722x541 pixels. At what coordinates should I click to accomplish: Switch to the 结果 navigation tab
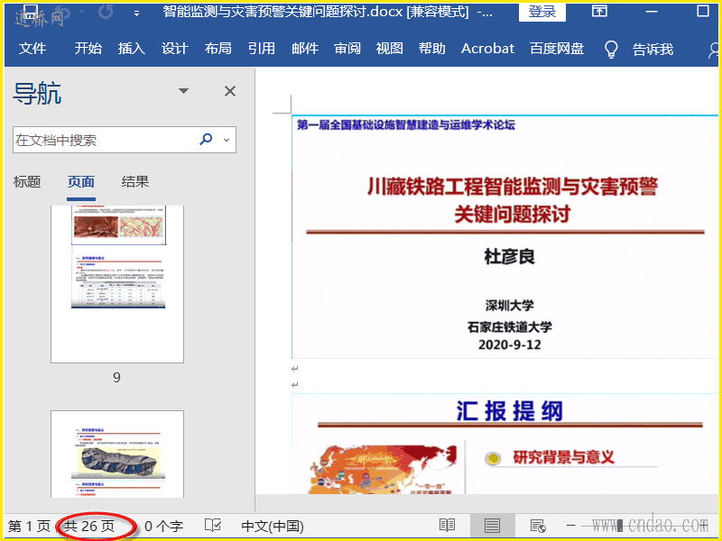coord(134,182)
